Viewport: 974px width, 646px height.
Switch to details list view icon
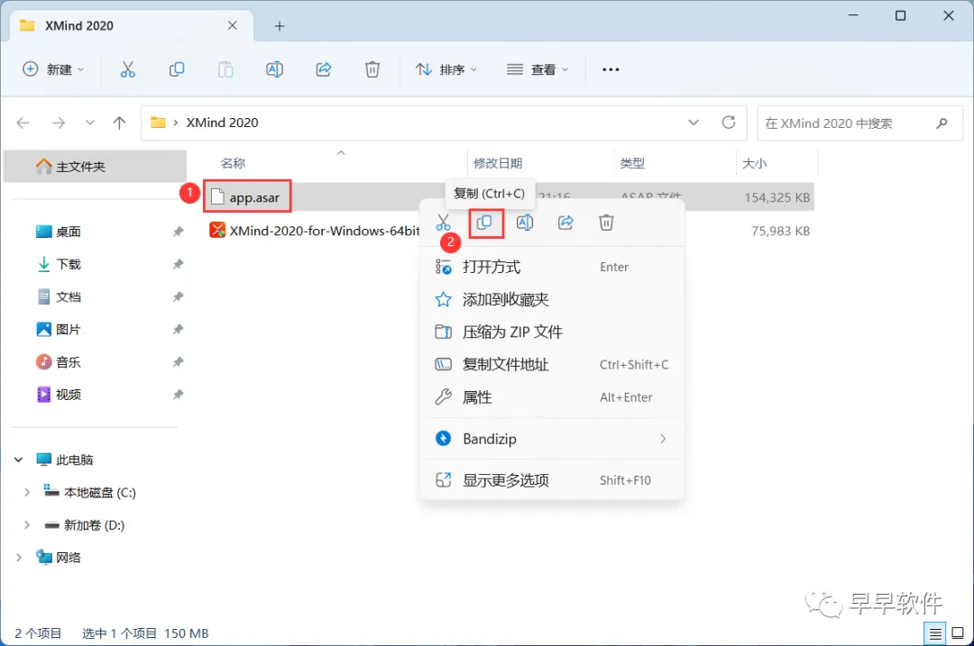935,633
